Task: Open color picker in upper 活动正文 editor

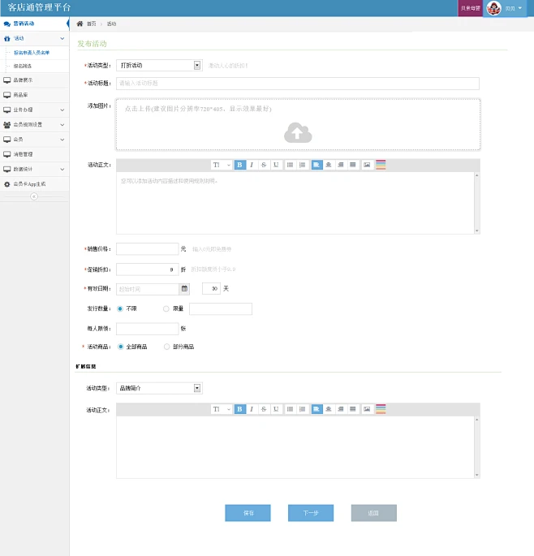Action: [381, 165]
